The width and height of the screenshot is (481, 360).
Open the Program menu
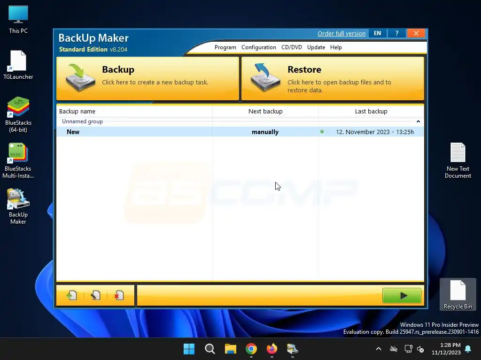pos(225,47)
